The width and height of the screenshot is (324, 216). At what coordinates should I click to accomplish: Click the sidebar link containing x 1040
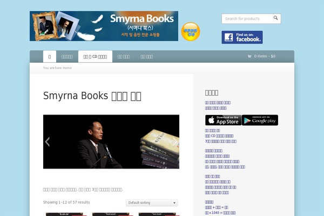220,213
